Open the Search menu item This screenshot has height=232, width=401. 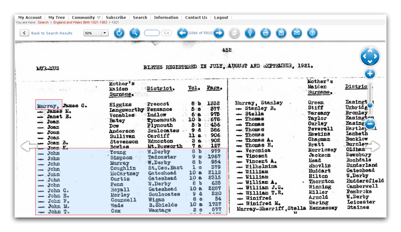[x=140, y=17]
